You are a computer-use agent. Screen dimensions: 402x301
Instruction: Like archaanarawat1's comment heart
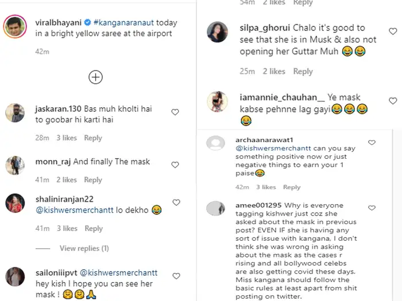point(372,142)
